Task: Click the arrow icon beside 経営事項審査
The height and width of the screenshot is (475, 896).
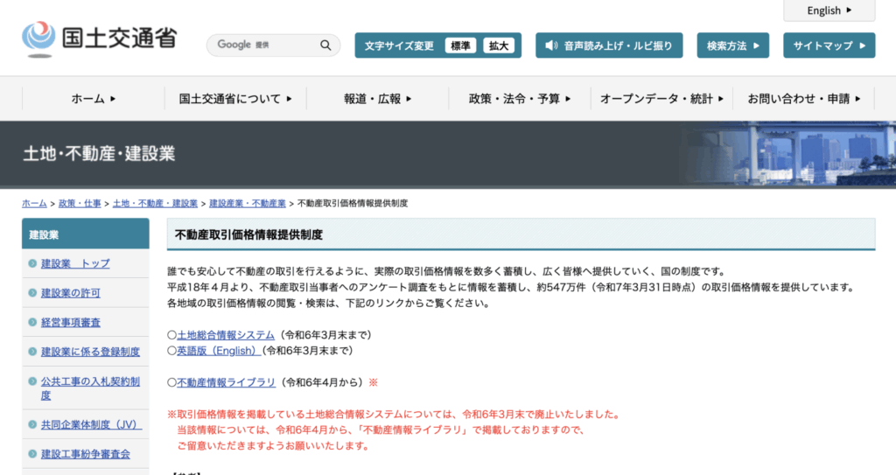Action: point(31,323)
